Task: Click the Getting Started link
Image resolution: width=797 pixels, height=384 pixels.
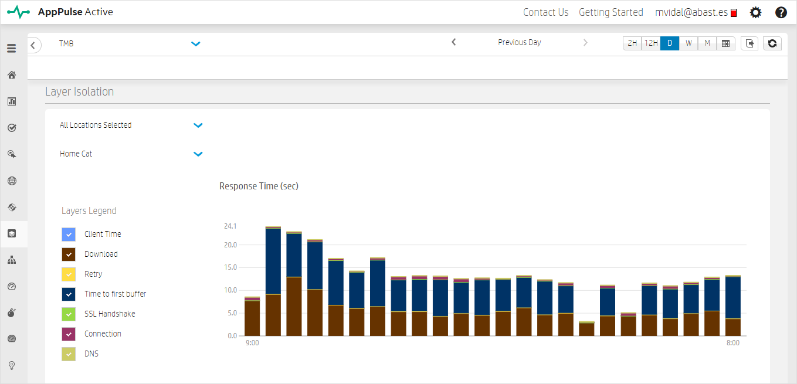Action: 611,12
